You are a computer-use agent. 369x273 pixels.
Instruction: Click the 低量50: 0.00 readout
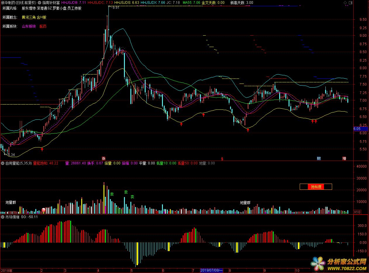click(188, 163)
